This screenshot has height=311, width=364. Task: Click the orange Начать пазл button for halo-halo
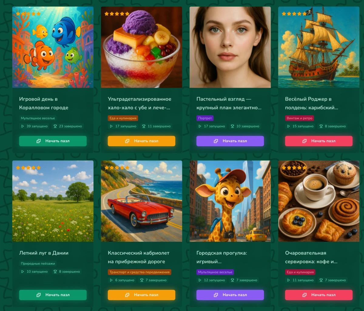141,141
